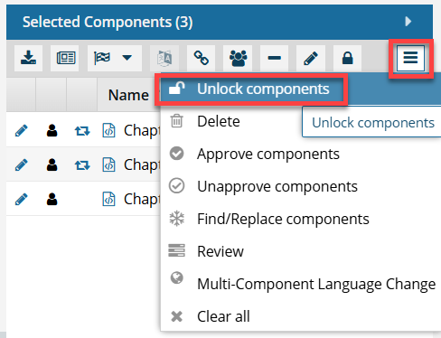Choose Approve components in the menu
The width and height of the screenshot is (441, 338).
click(268, 155)
